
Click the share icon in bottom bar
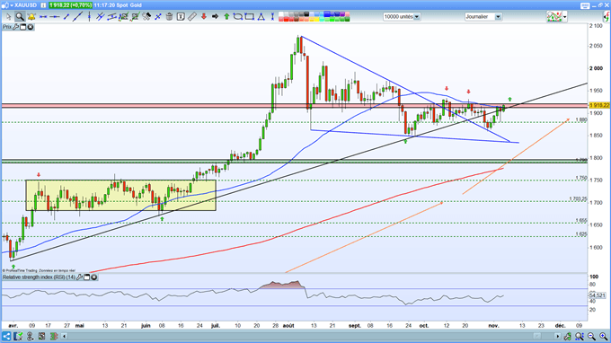(x=6, y=336)
